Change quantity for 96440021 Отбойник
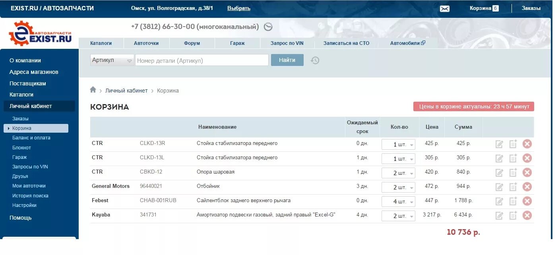Screen dimensions: 560x255 398,187
